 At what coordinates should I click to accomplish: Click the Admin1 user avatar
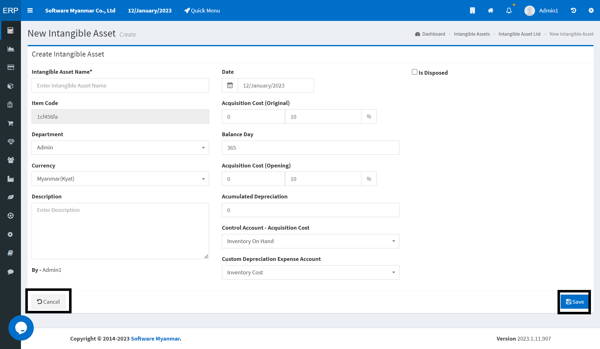[529, 11]
